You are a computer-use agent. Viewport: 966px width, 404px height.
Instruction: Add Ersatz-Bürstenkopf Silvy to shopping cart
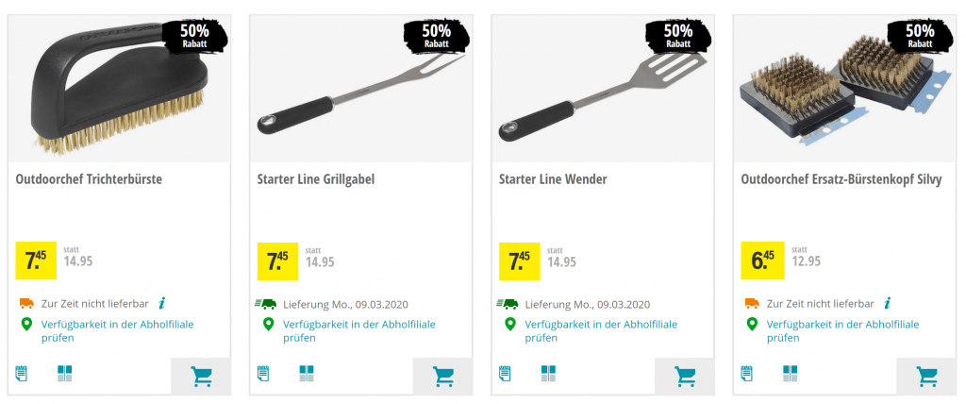pyautogui.click(x=925, y=377)
